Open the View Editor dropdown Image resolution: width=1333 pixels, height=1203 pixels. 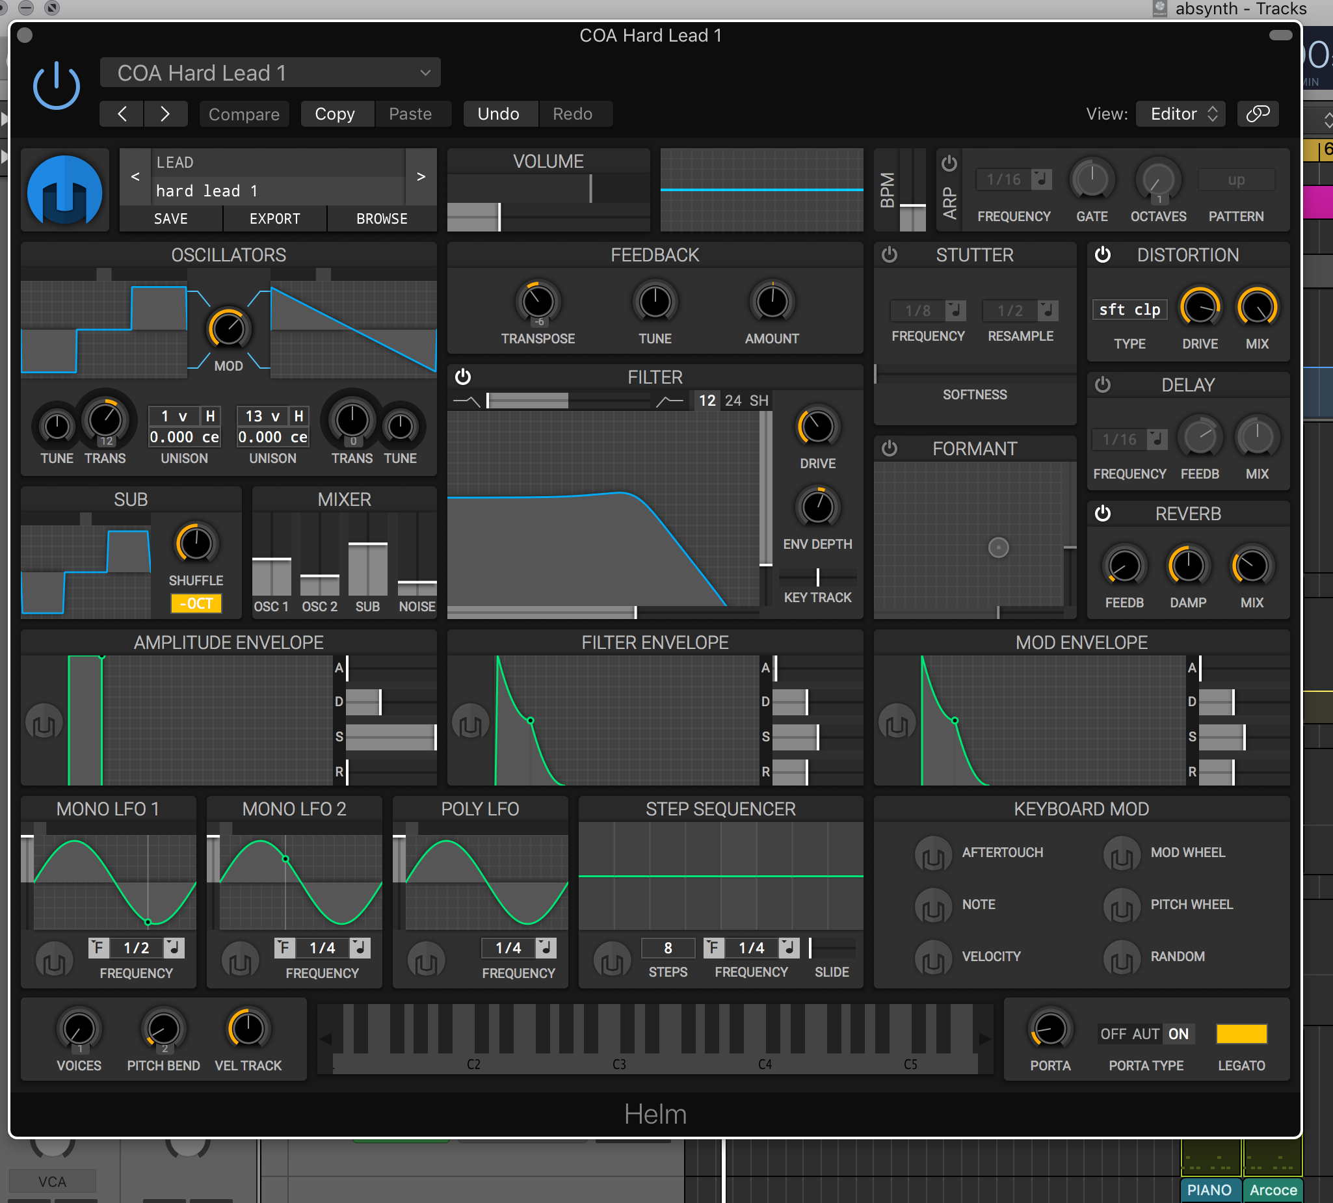tap(1181, 114)
